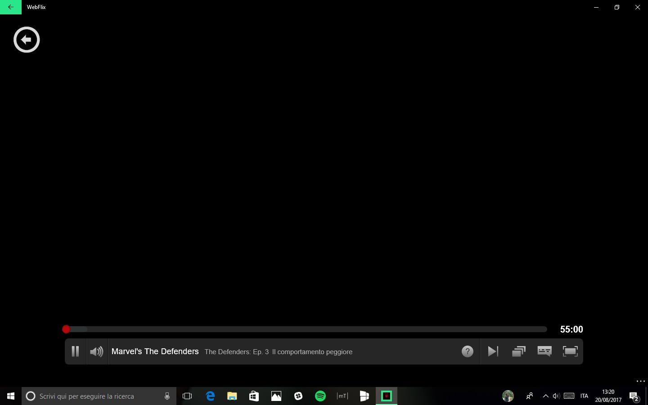Open the white folded-page taskbar app
The image size is (648, 405).
pyautogui.click(x=364, y=396)
